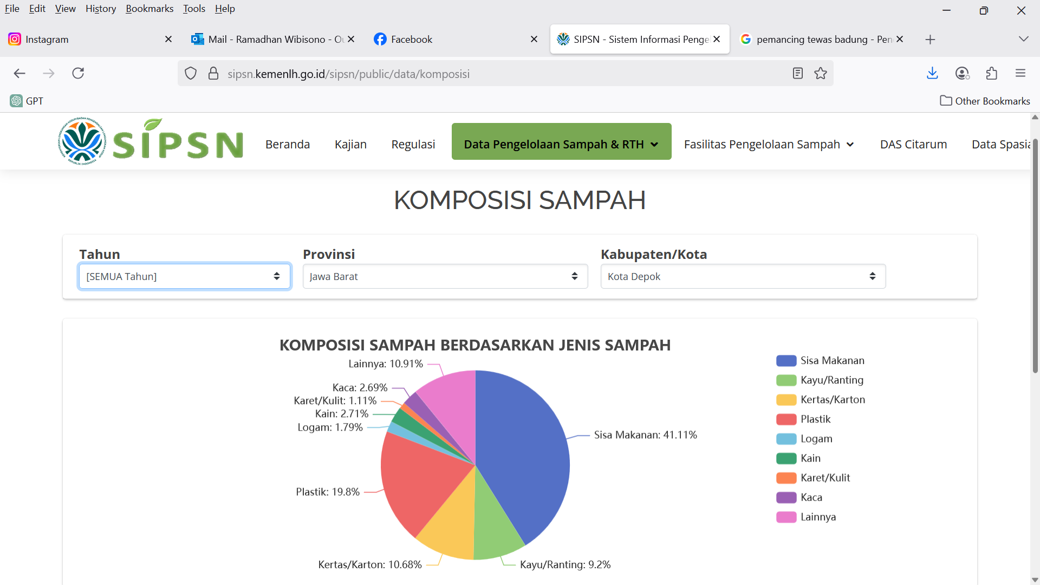Open the History menu
Viewport: 1040px width, 585px height.
point(101,9)
